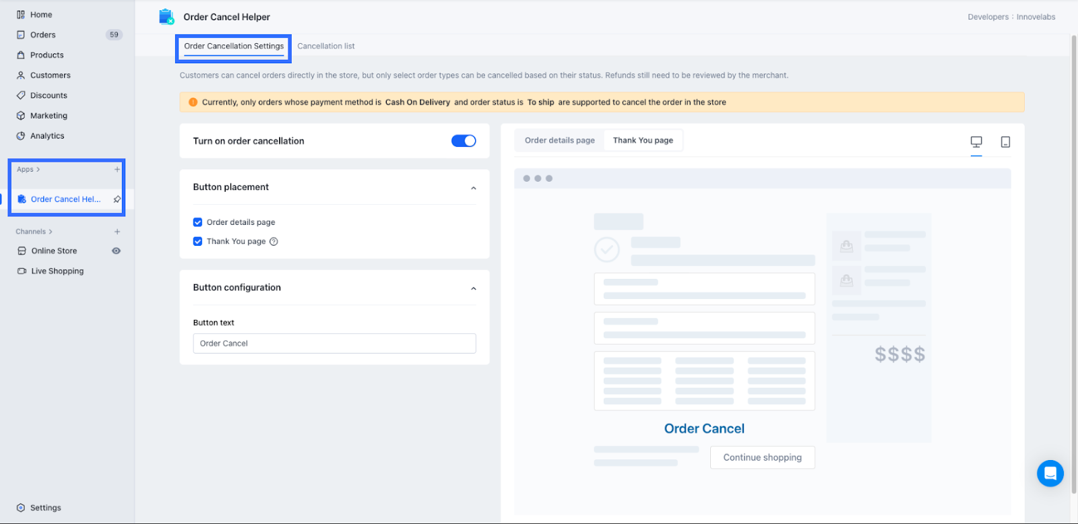Collapse the Button placement section
The height and width of the screenshot is (524, 1078).
474,188
